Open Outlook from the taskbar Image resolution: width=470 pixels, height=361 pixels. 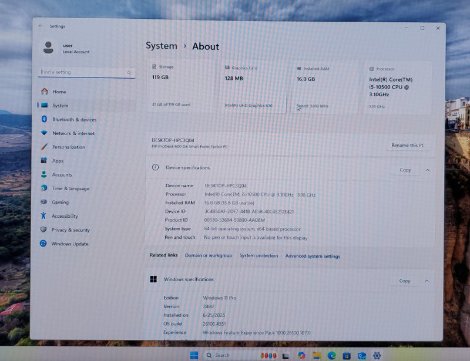pyautogui.click(x=362, y=356)
